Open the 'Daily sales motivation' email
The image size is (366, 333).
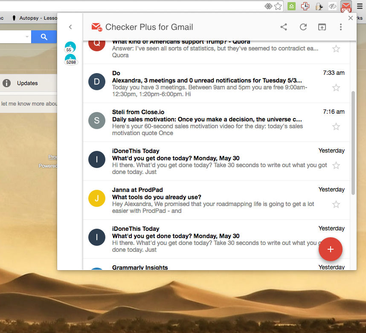click(x=216, y=122)
